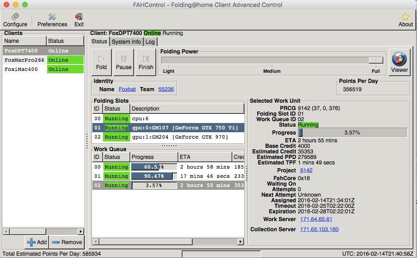
Task: Open Preferences tools icon
Action: pyautogui.click(x=52, y=17)
